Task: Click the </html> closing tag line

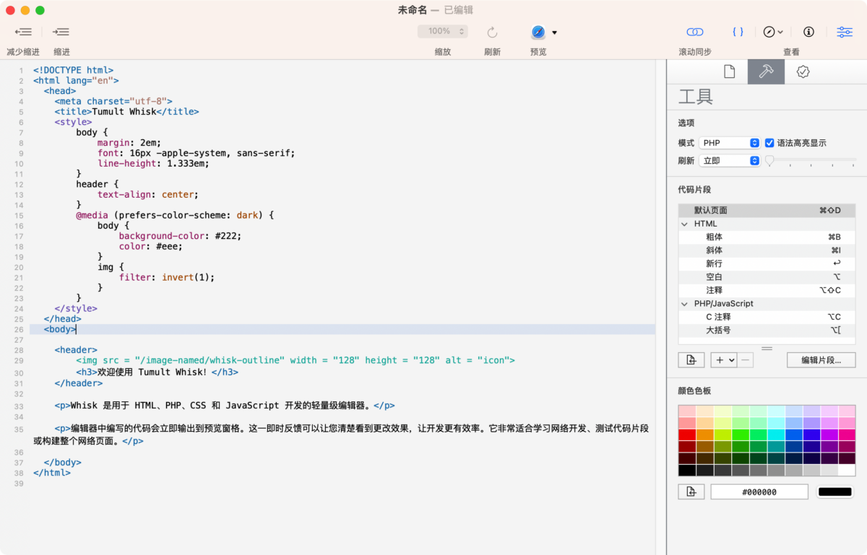Action: pyautogui.click(x=52, y=473)
